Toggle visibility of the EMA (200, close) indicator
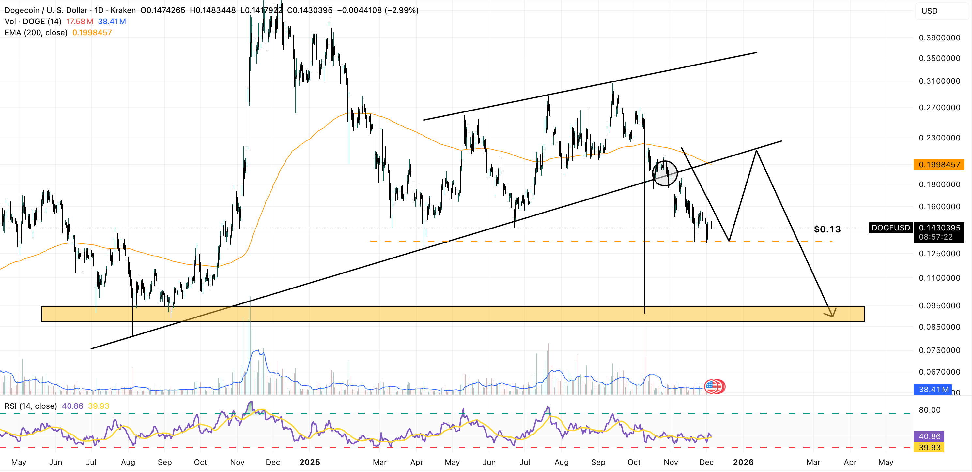This screenshot has height=472, width=972. (x=36, y=32)
